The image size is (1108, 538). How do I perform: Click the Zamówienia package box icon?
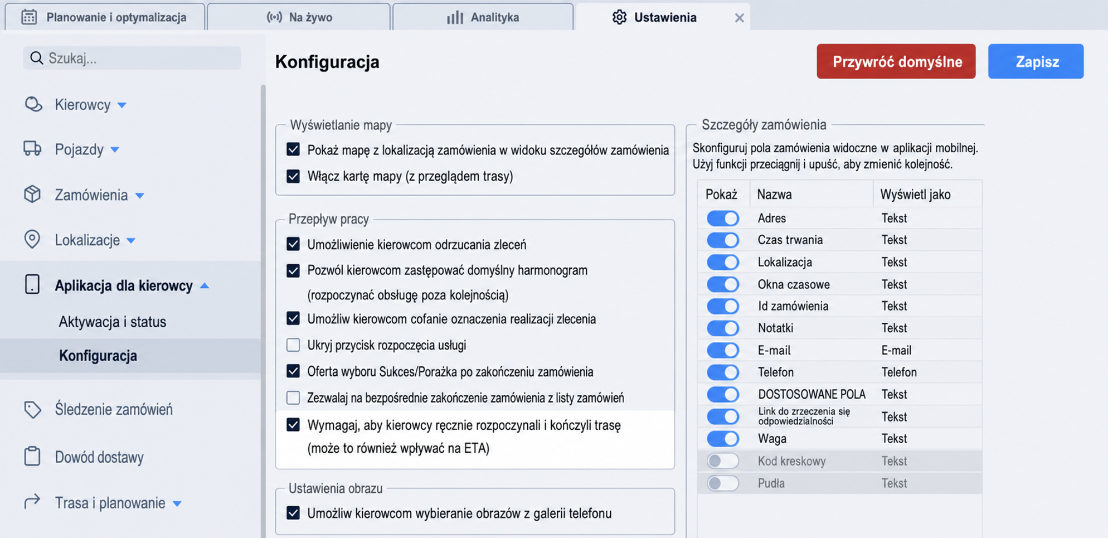pyautogui.click(x=32, y=194)
